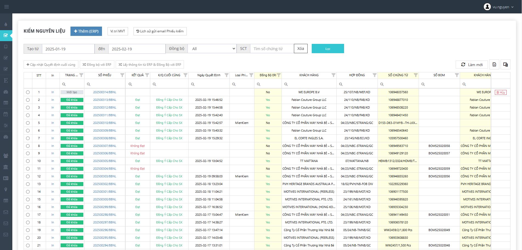Open filter for HỢP ĐỒNG column
This screenshot has width=522, height=250.
(x=375, y=75)
